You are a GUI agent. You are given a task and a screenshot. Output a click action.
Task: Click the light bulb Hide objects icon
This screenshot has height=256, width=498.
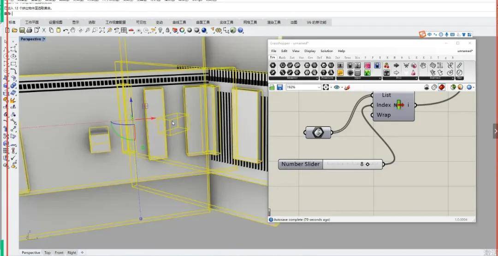161,30
